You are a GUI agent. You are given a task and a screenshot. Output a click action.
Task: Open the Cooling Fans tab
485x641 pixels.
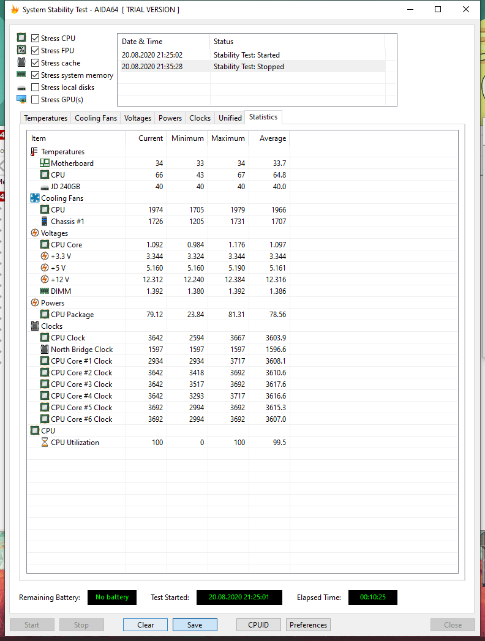96,118
